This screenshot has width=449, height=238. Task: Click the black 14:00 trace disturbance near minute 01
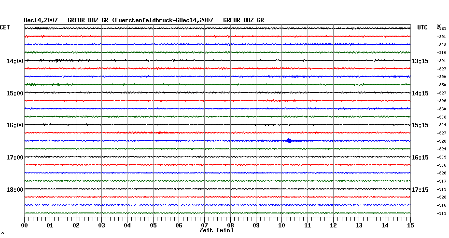pos(57,60)
